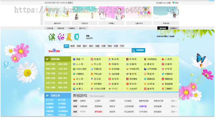Open the 天气预报 tool link

62,104
